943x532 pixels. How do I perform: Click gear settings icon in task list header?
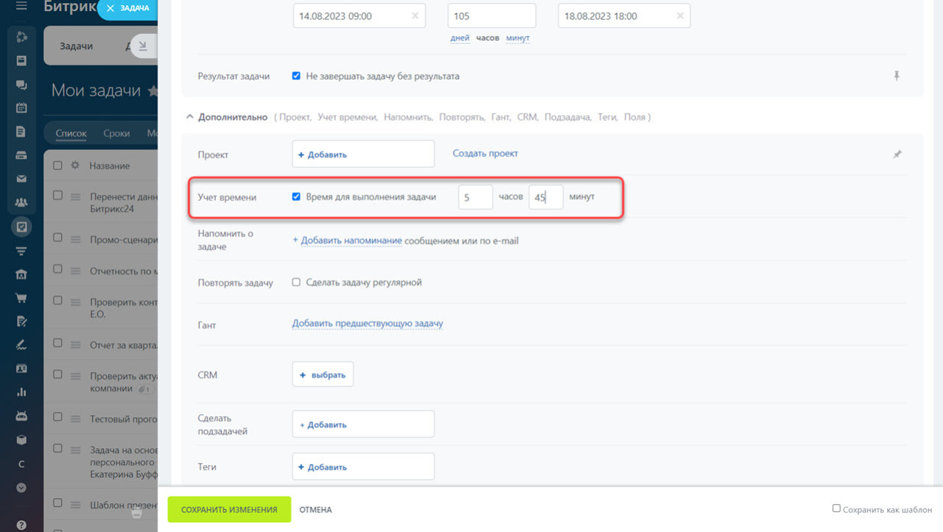[74, 166]
